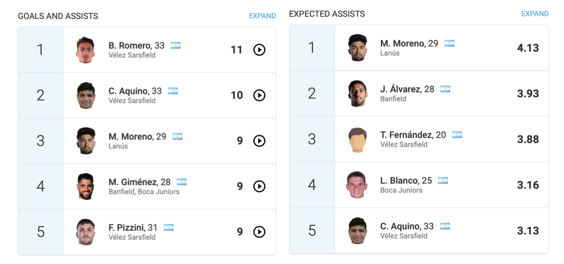The width and height of the screenshot is (564, 264).
Task: Open L. Blanco's player photo
Action: click(x=357, y=185)
